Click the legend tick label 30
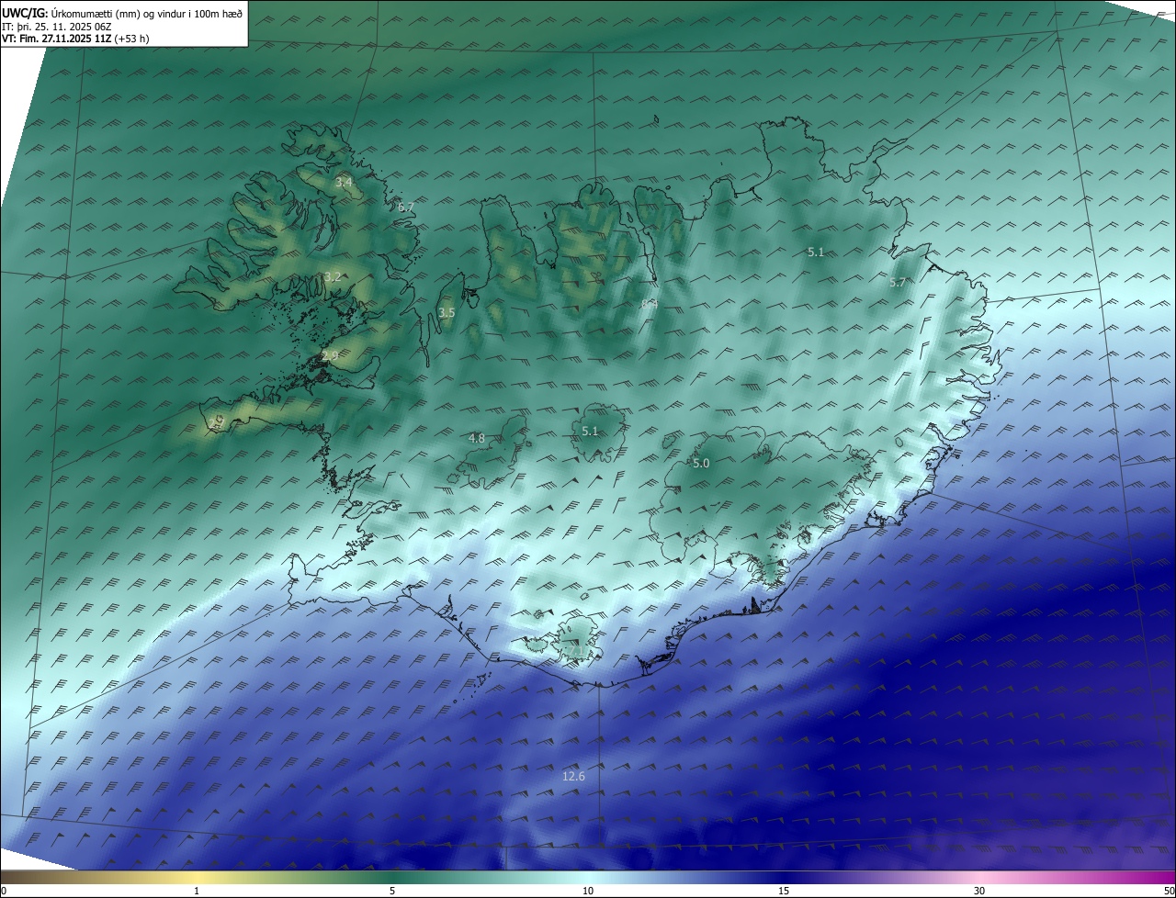Image resolution: width=1176 pixels, height=898 pixels. click(979, 891)
